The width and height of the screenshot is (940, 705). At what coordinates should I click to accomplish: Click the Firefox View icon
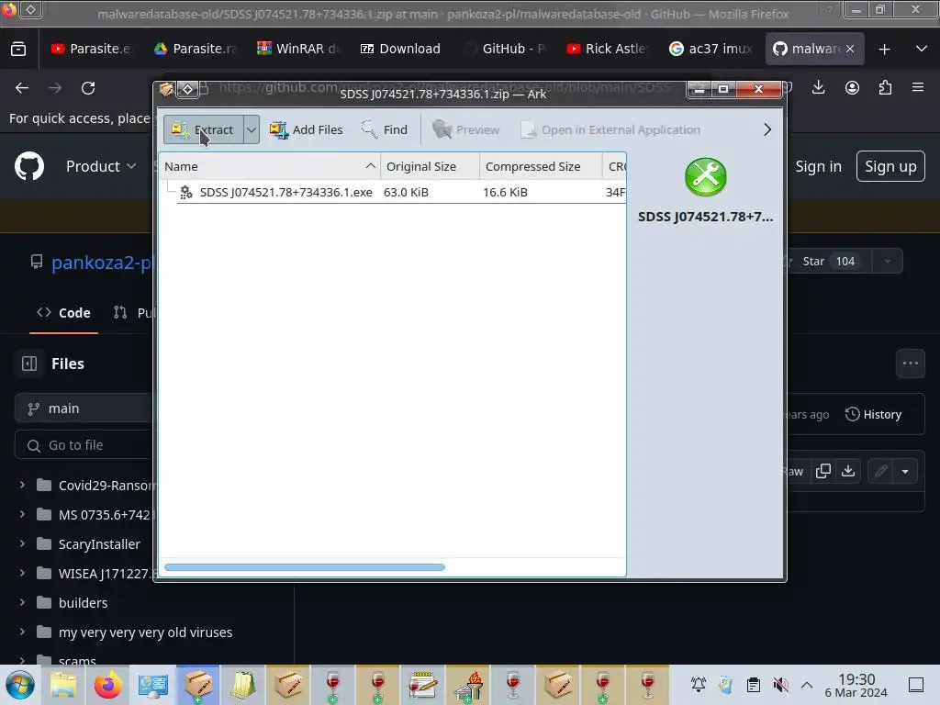coord(18,49)
